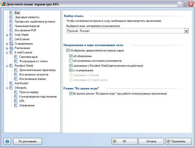Click the icon beside Обновить

pyautogui.click(x=11, y=88)
